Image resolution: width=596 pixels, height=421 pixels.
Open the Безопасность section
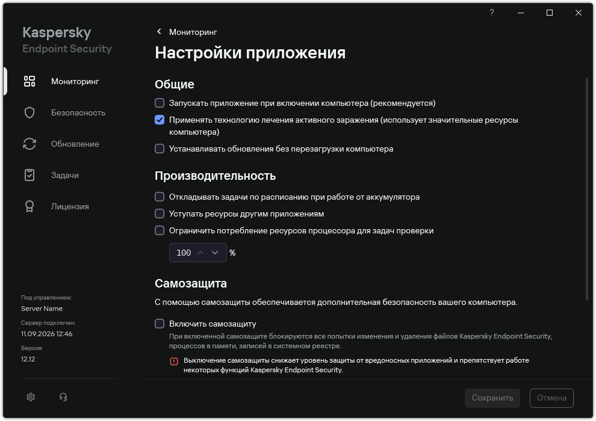tap(78, 112)
